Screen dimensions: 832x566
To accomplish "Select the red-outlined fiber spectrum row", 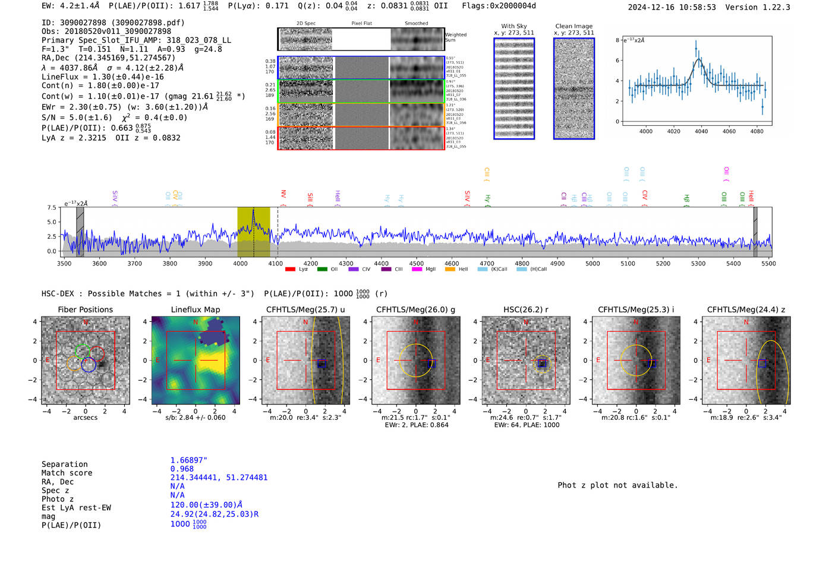I will coord(361,138).
